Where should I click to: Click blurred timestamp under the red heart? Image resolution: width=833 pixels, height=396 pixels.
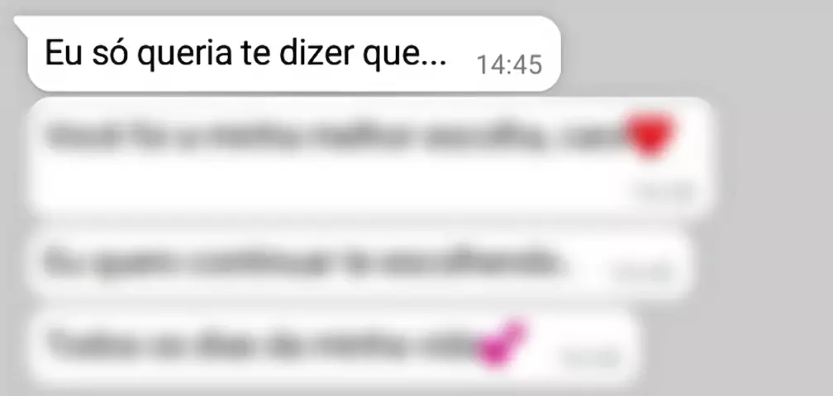(663, 192)
